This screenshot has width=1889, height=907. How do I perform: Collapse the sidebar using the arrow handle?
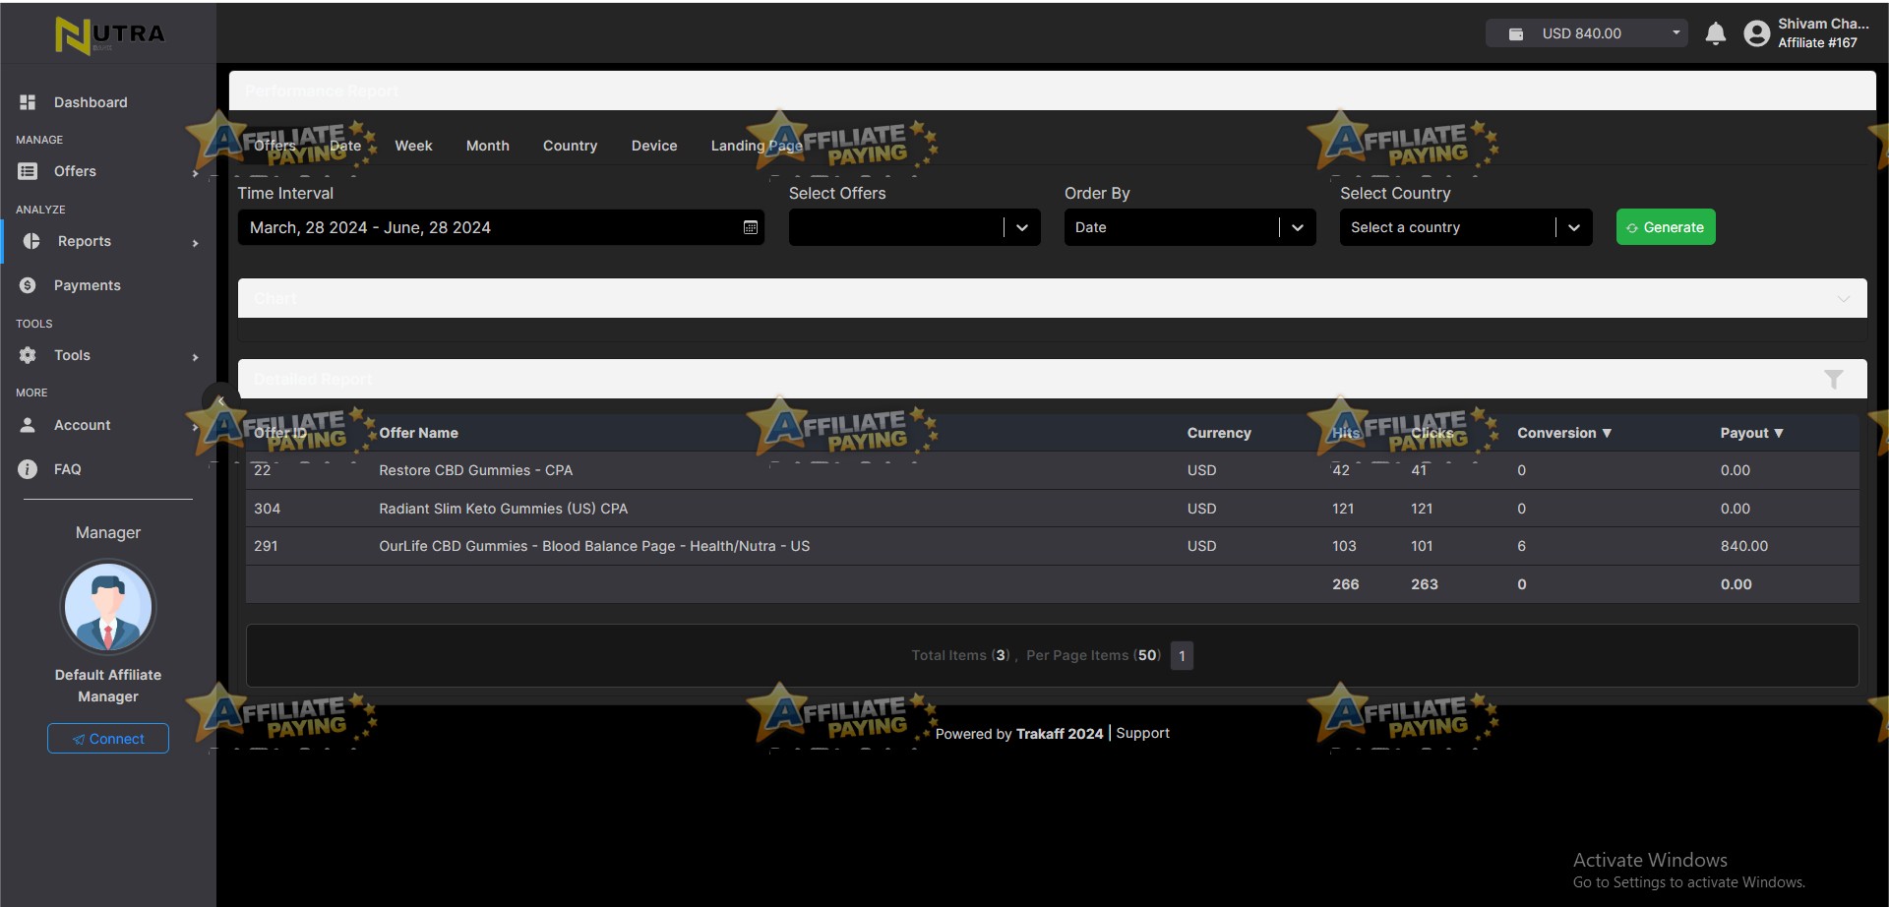pos(220,401)
